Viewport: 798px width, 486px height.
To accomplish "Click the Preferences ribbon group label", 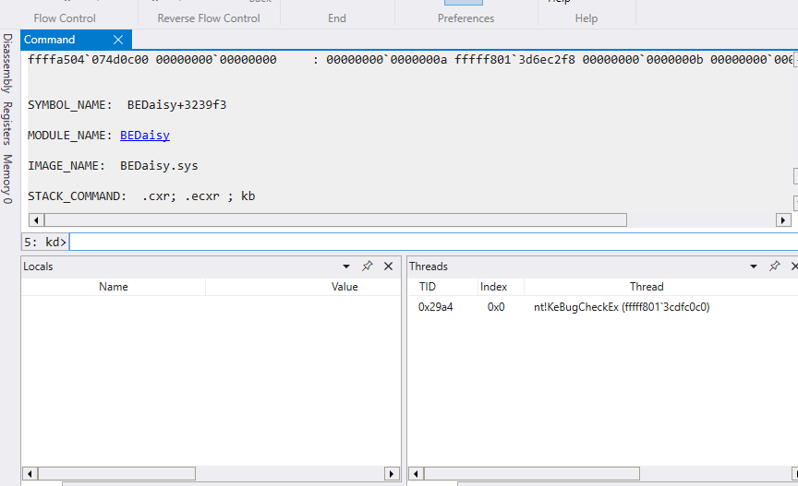I will coord(466,18).
